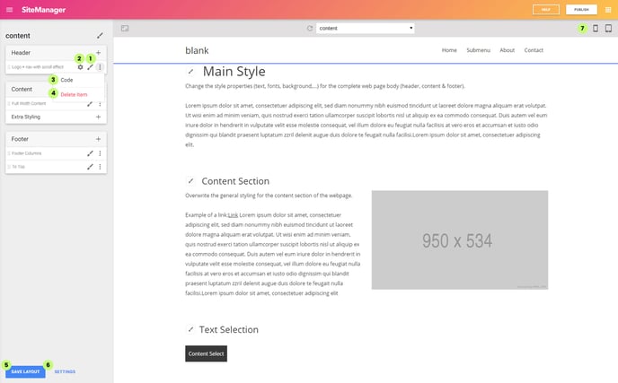The height and width of the screenshot is (383, 618).
Task: Select the To Top item label
Action: pyautogui.click(x=18, y=167)
